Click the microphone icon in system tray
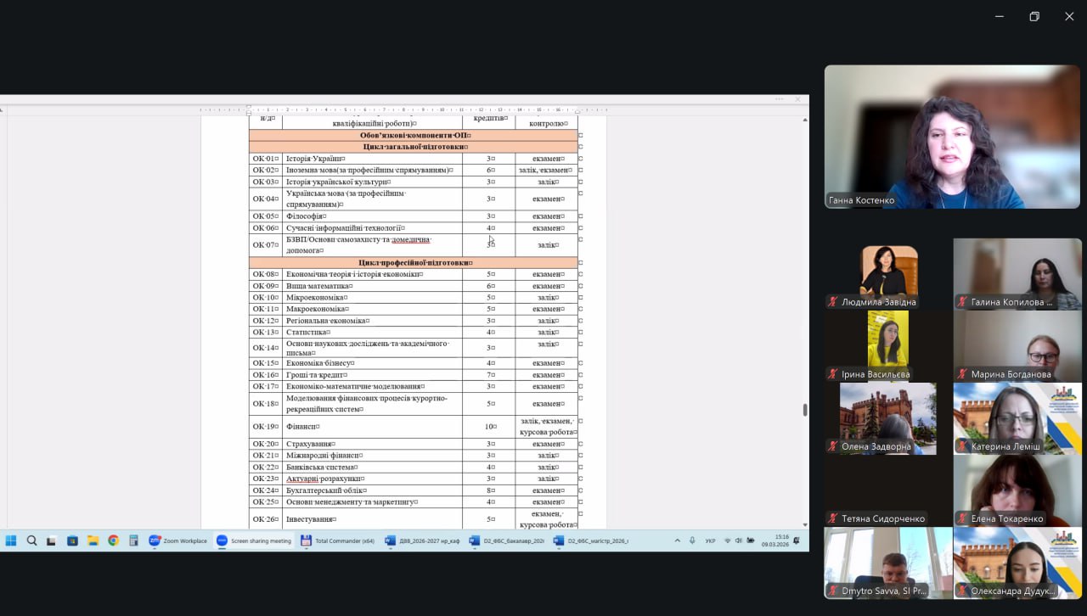 pos(692,540)
